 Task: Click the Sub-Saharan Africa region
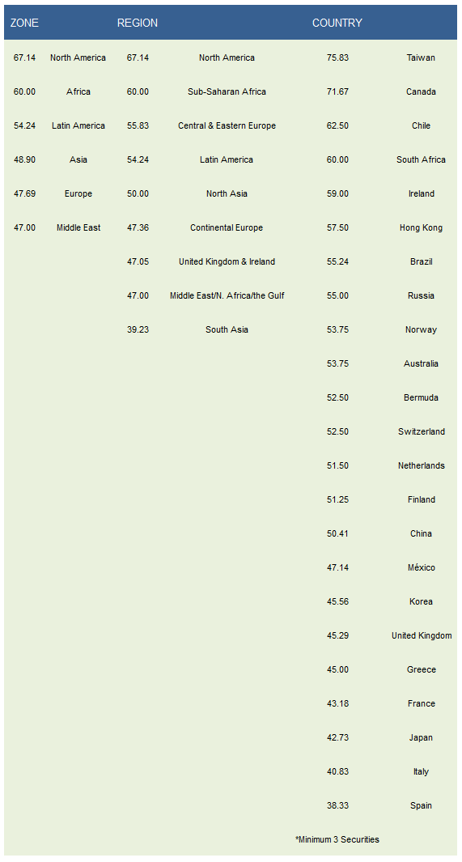point(227,91)
